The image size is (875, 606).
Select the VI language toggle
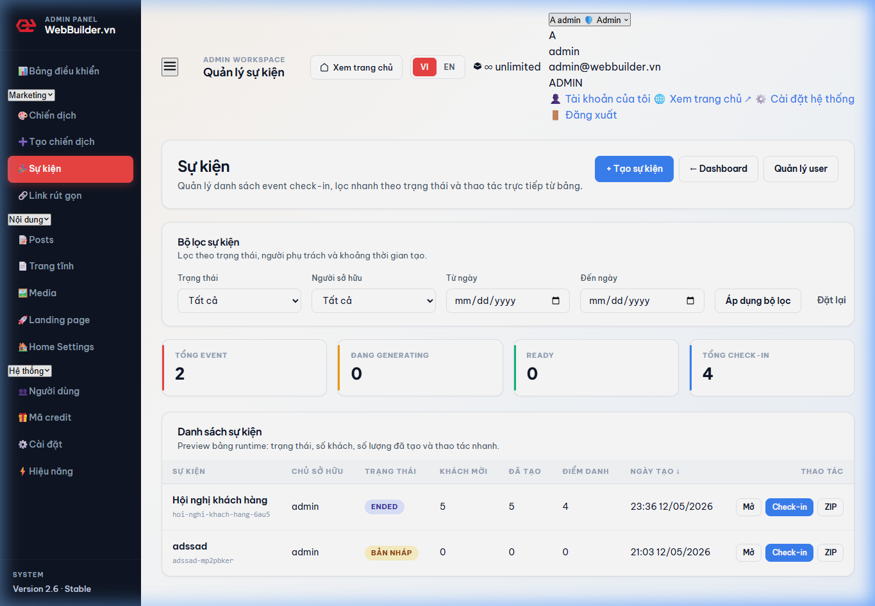tap(424, 67)
